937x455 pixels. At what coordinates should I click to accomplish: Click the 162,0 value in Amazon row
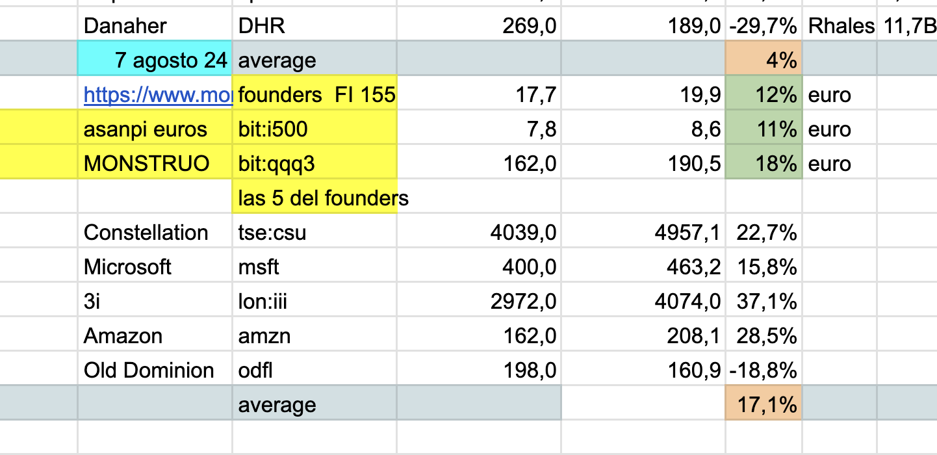point(479,335)
